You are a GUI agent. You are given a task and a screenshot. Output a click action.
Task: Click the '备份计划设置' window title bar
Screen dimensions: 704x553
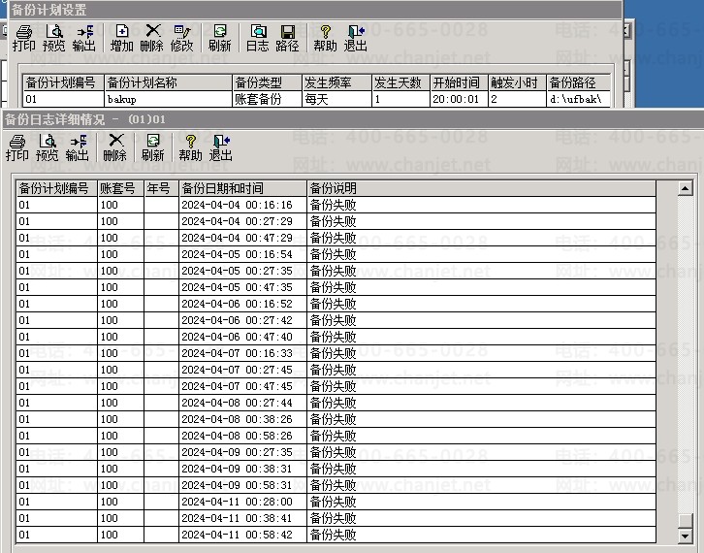click(315, 10)
